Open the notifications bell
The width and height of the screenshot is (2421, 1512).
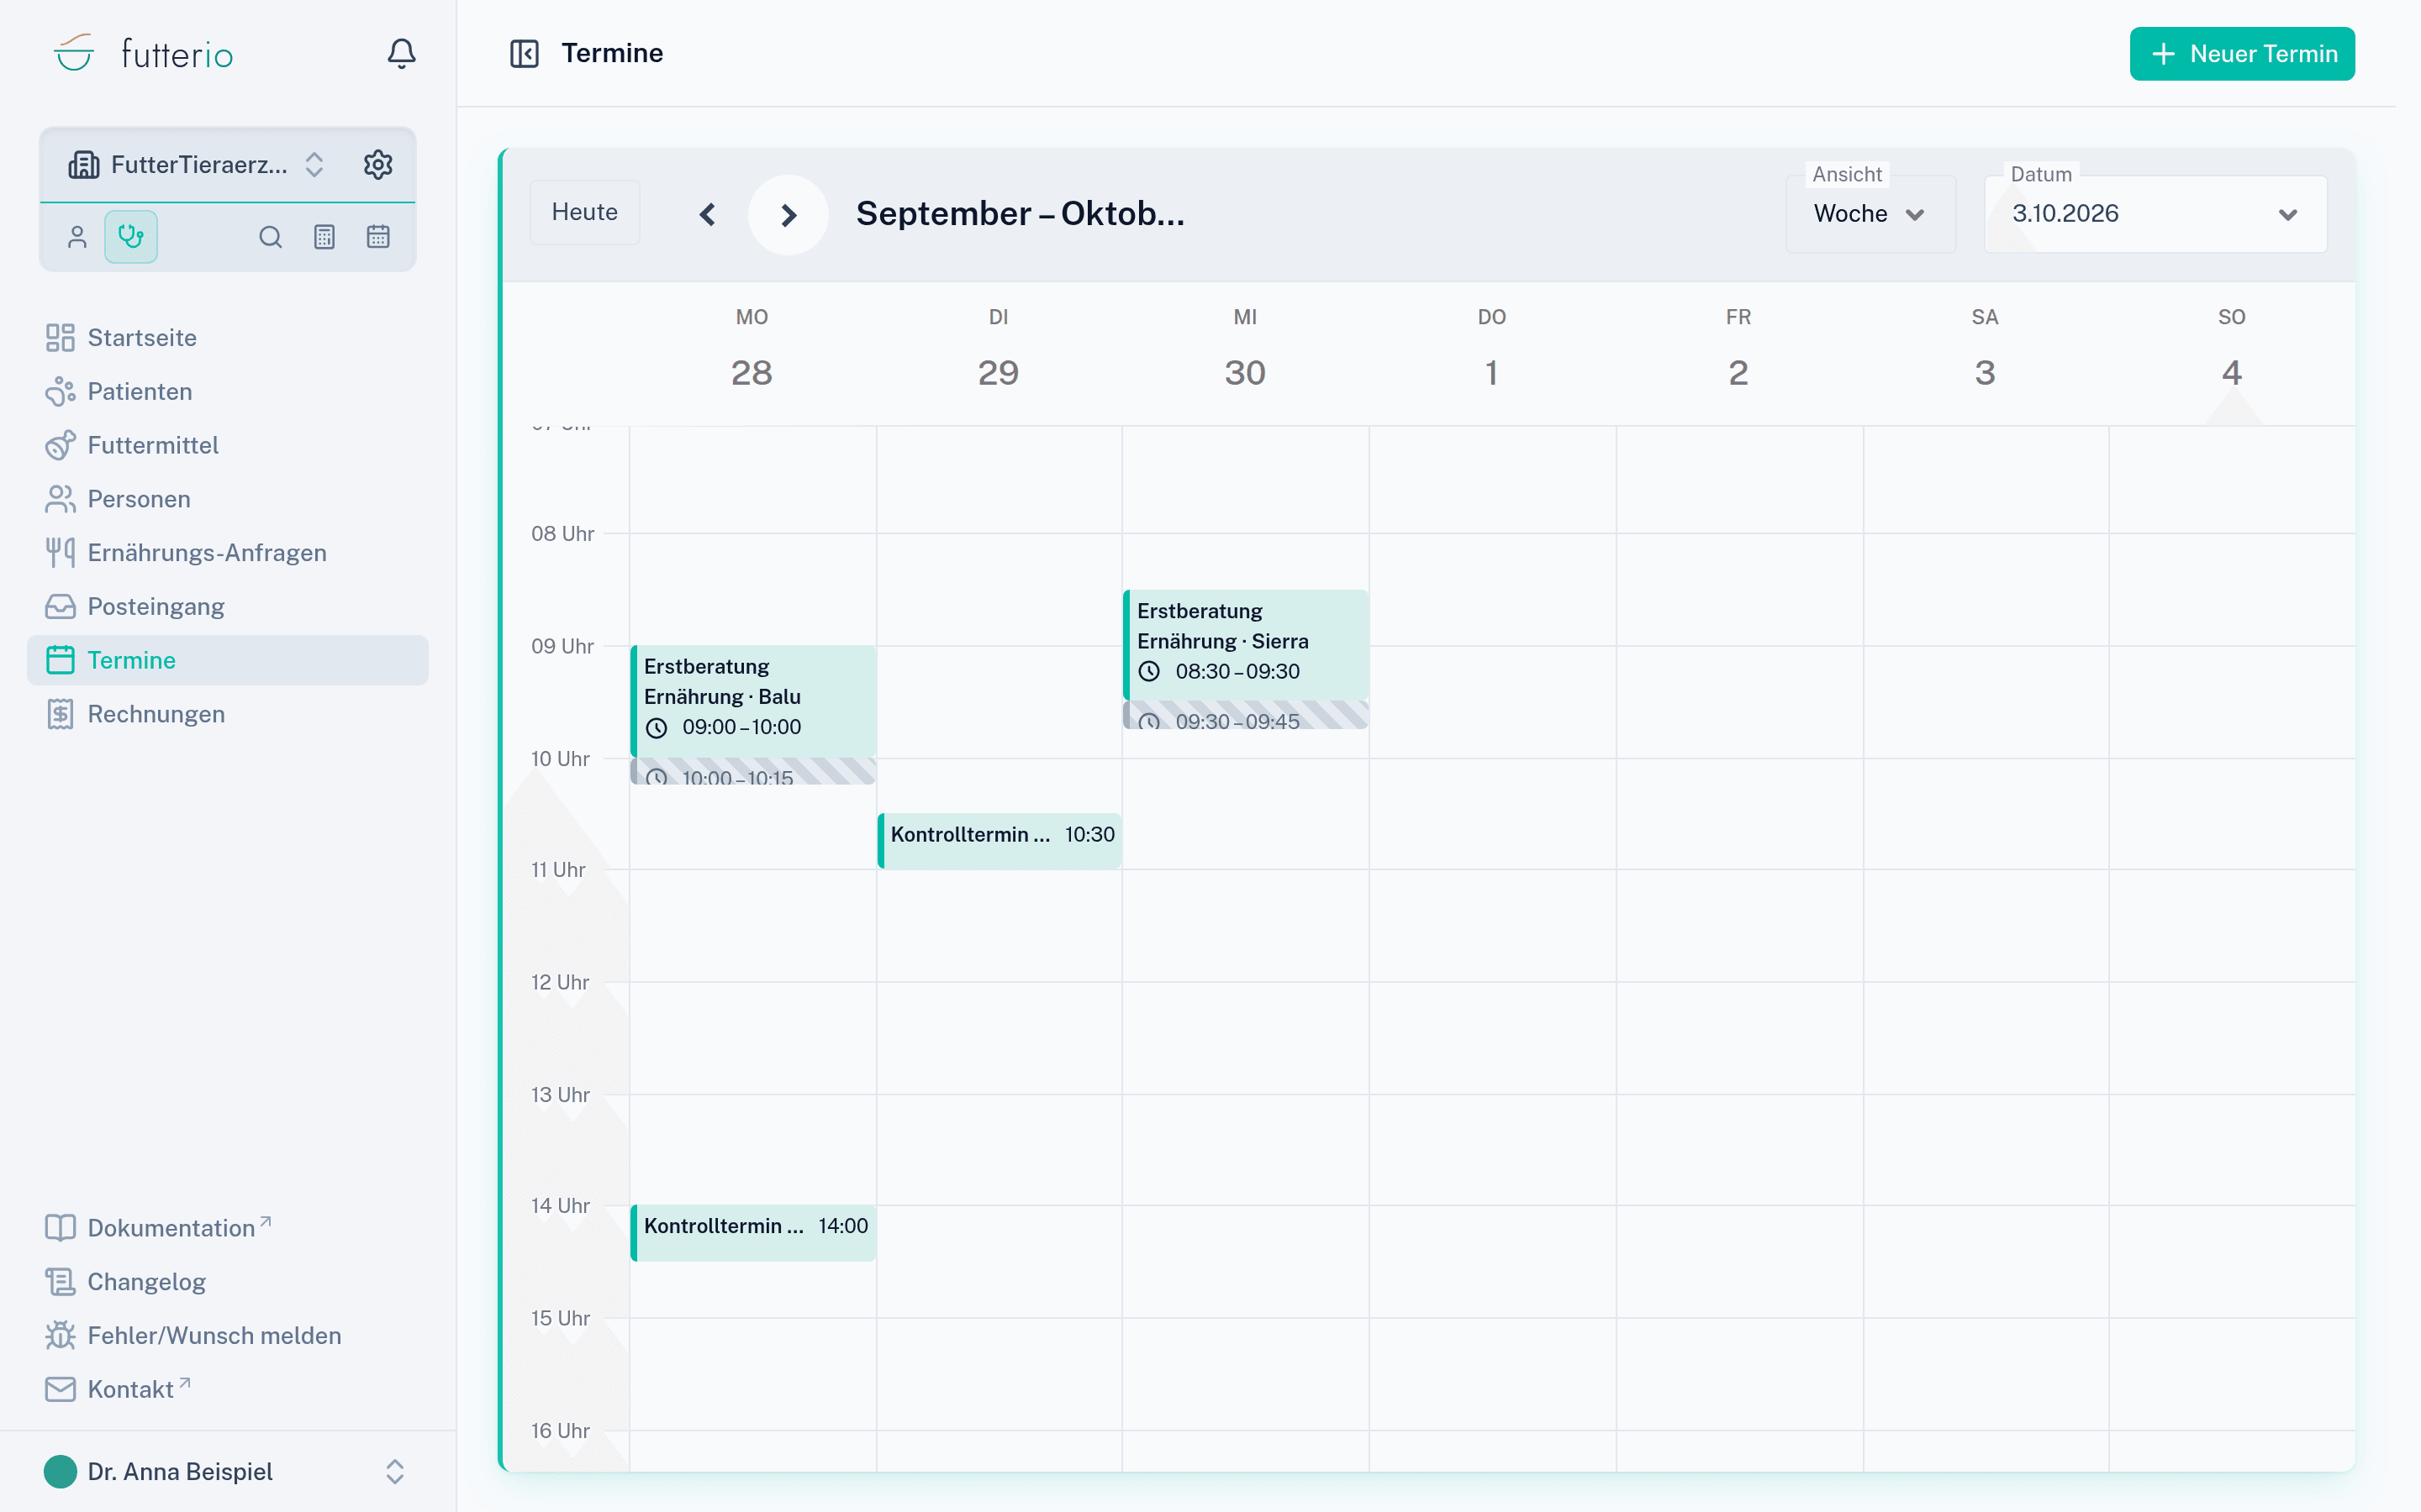tap(401, 53)
